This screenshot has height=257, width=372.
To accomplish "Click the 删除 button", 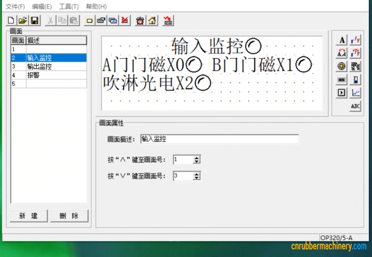I will click(68, 216).
